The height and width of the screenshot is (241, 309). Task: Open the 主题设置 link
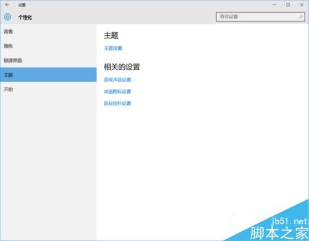point(113,48)
